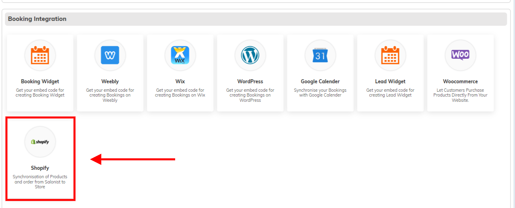
Task: Select the Shopify logo icon
Action: (x=40, y=142)
